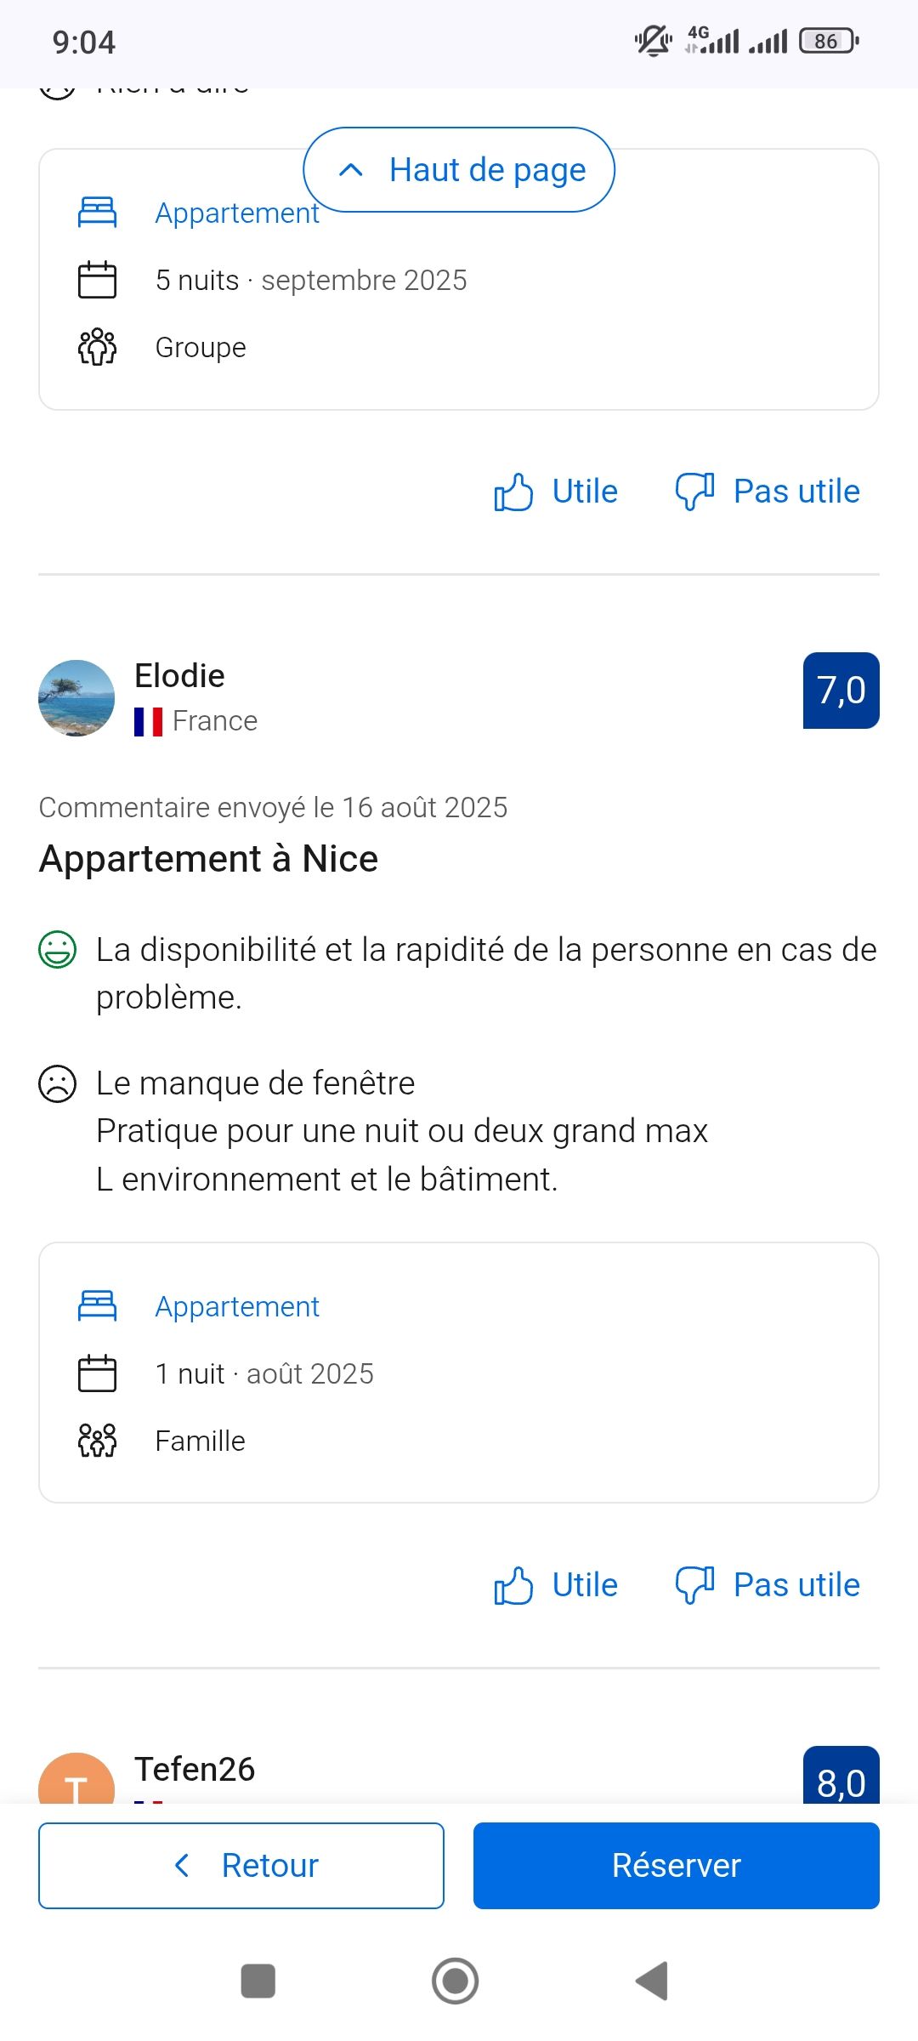Tap the bed icon in the 1 nuit card
918x2041 pixels.
(x=97, y=1306)
